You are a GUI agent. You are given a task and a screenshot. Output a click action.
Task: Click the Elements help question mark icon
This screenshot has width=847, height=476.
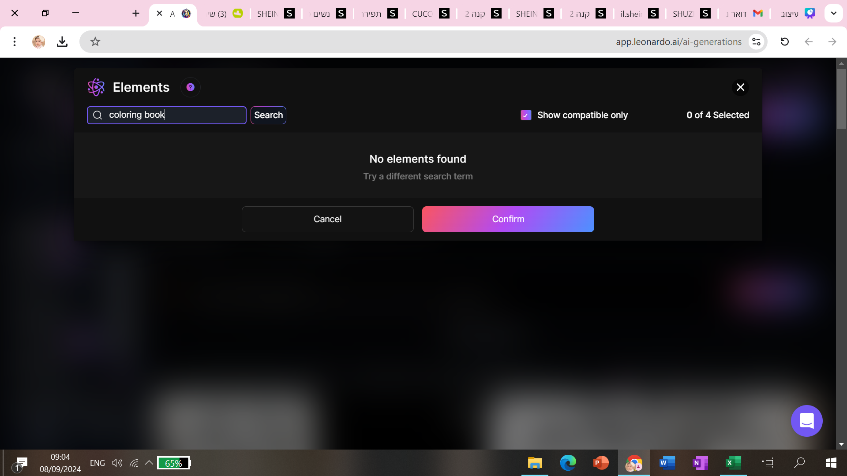point(190,87)
